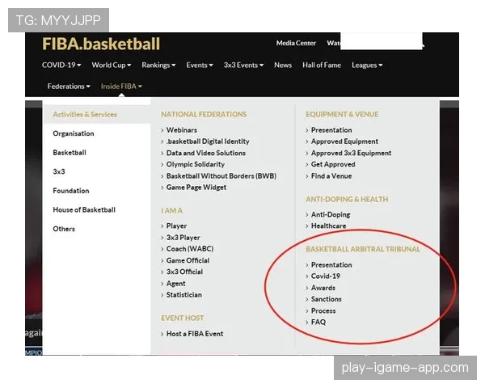Open the Approved Equipment link
The image size is (485, 388).
(344, 141)
